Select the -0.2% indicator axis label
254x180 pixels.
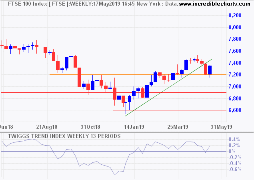(x=235, y=158)
